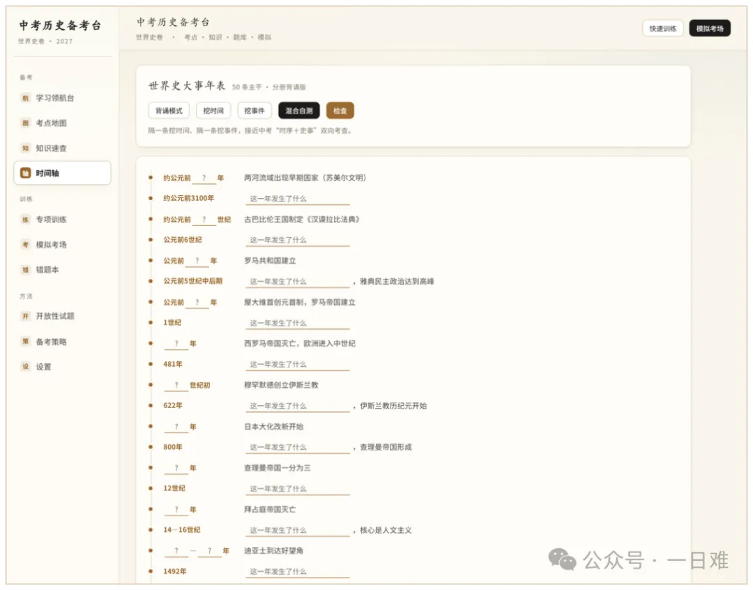Image resolution: width=753 pixels, height=590 pixels.
Task: Click the 设置 sidebar icon
Action: tap(26, 367)
